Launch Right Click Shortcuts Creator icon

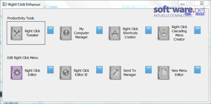114,33
